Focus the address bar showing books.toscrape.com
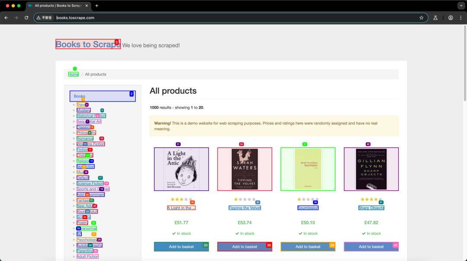This screenshot has height=261, width=467. pyautogui.click(x=235, y=18)
